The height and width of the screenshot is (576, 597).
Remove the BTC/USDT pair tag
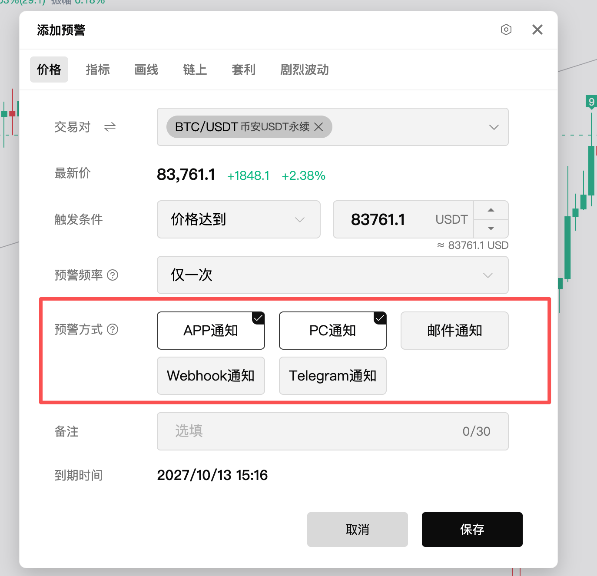click(318, 127)
